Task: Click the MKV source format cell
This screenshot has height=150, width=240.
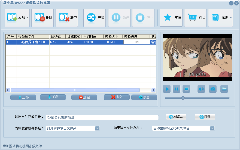Action: (x=57, y=42)
